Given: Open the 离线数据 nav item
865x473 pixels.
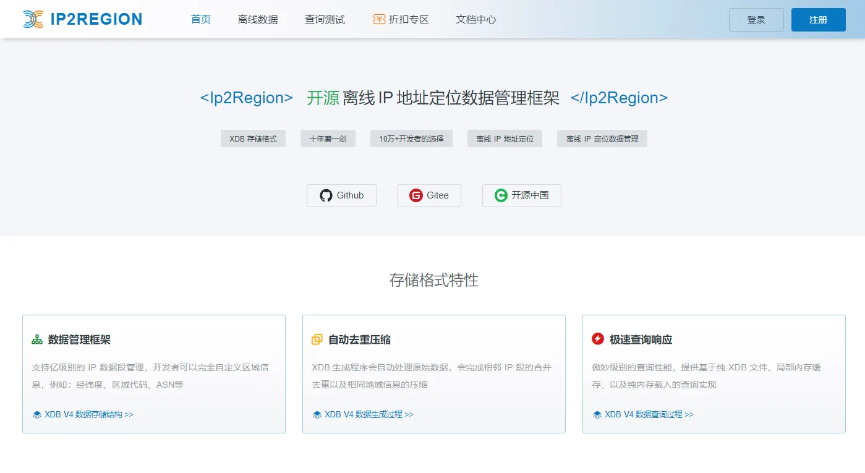Looking at the screenshot, I should pyautogui.click(x=258, y=20).
